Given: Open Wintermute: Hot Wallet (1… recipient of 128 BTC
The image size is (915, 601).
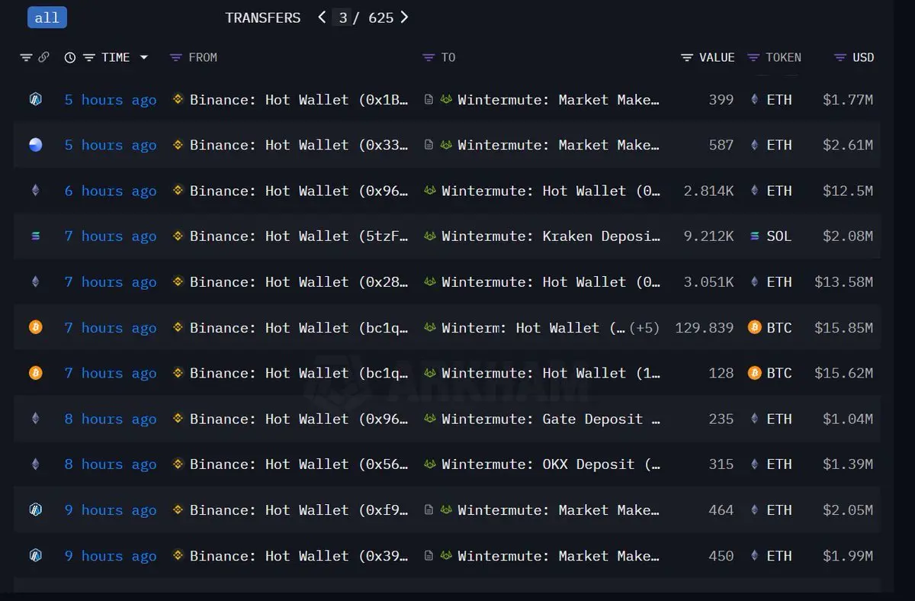Looking at the screenshot, I should (x=551, y=373).
